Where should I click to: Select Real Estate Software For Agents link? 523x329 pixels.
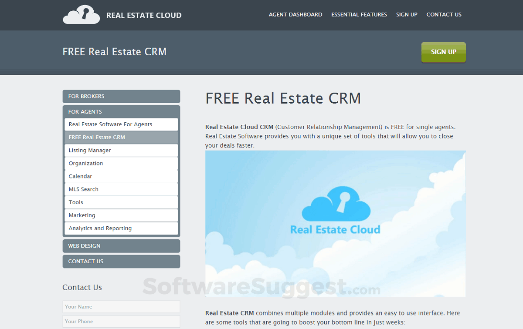point(121,124)
